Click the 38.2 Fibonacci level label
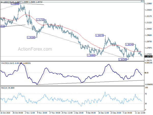 click(142, 1)
